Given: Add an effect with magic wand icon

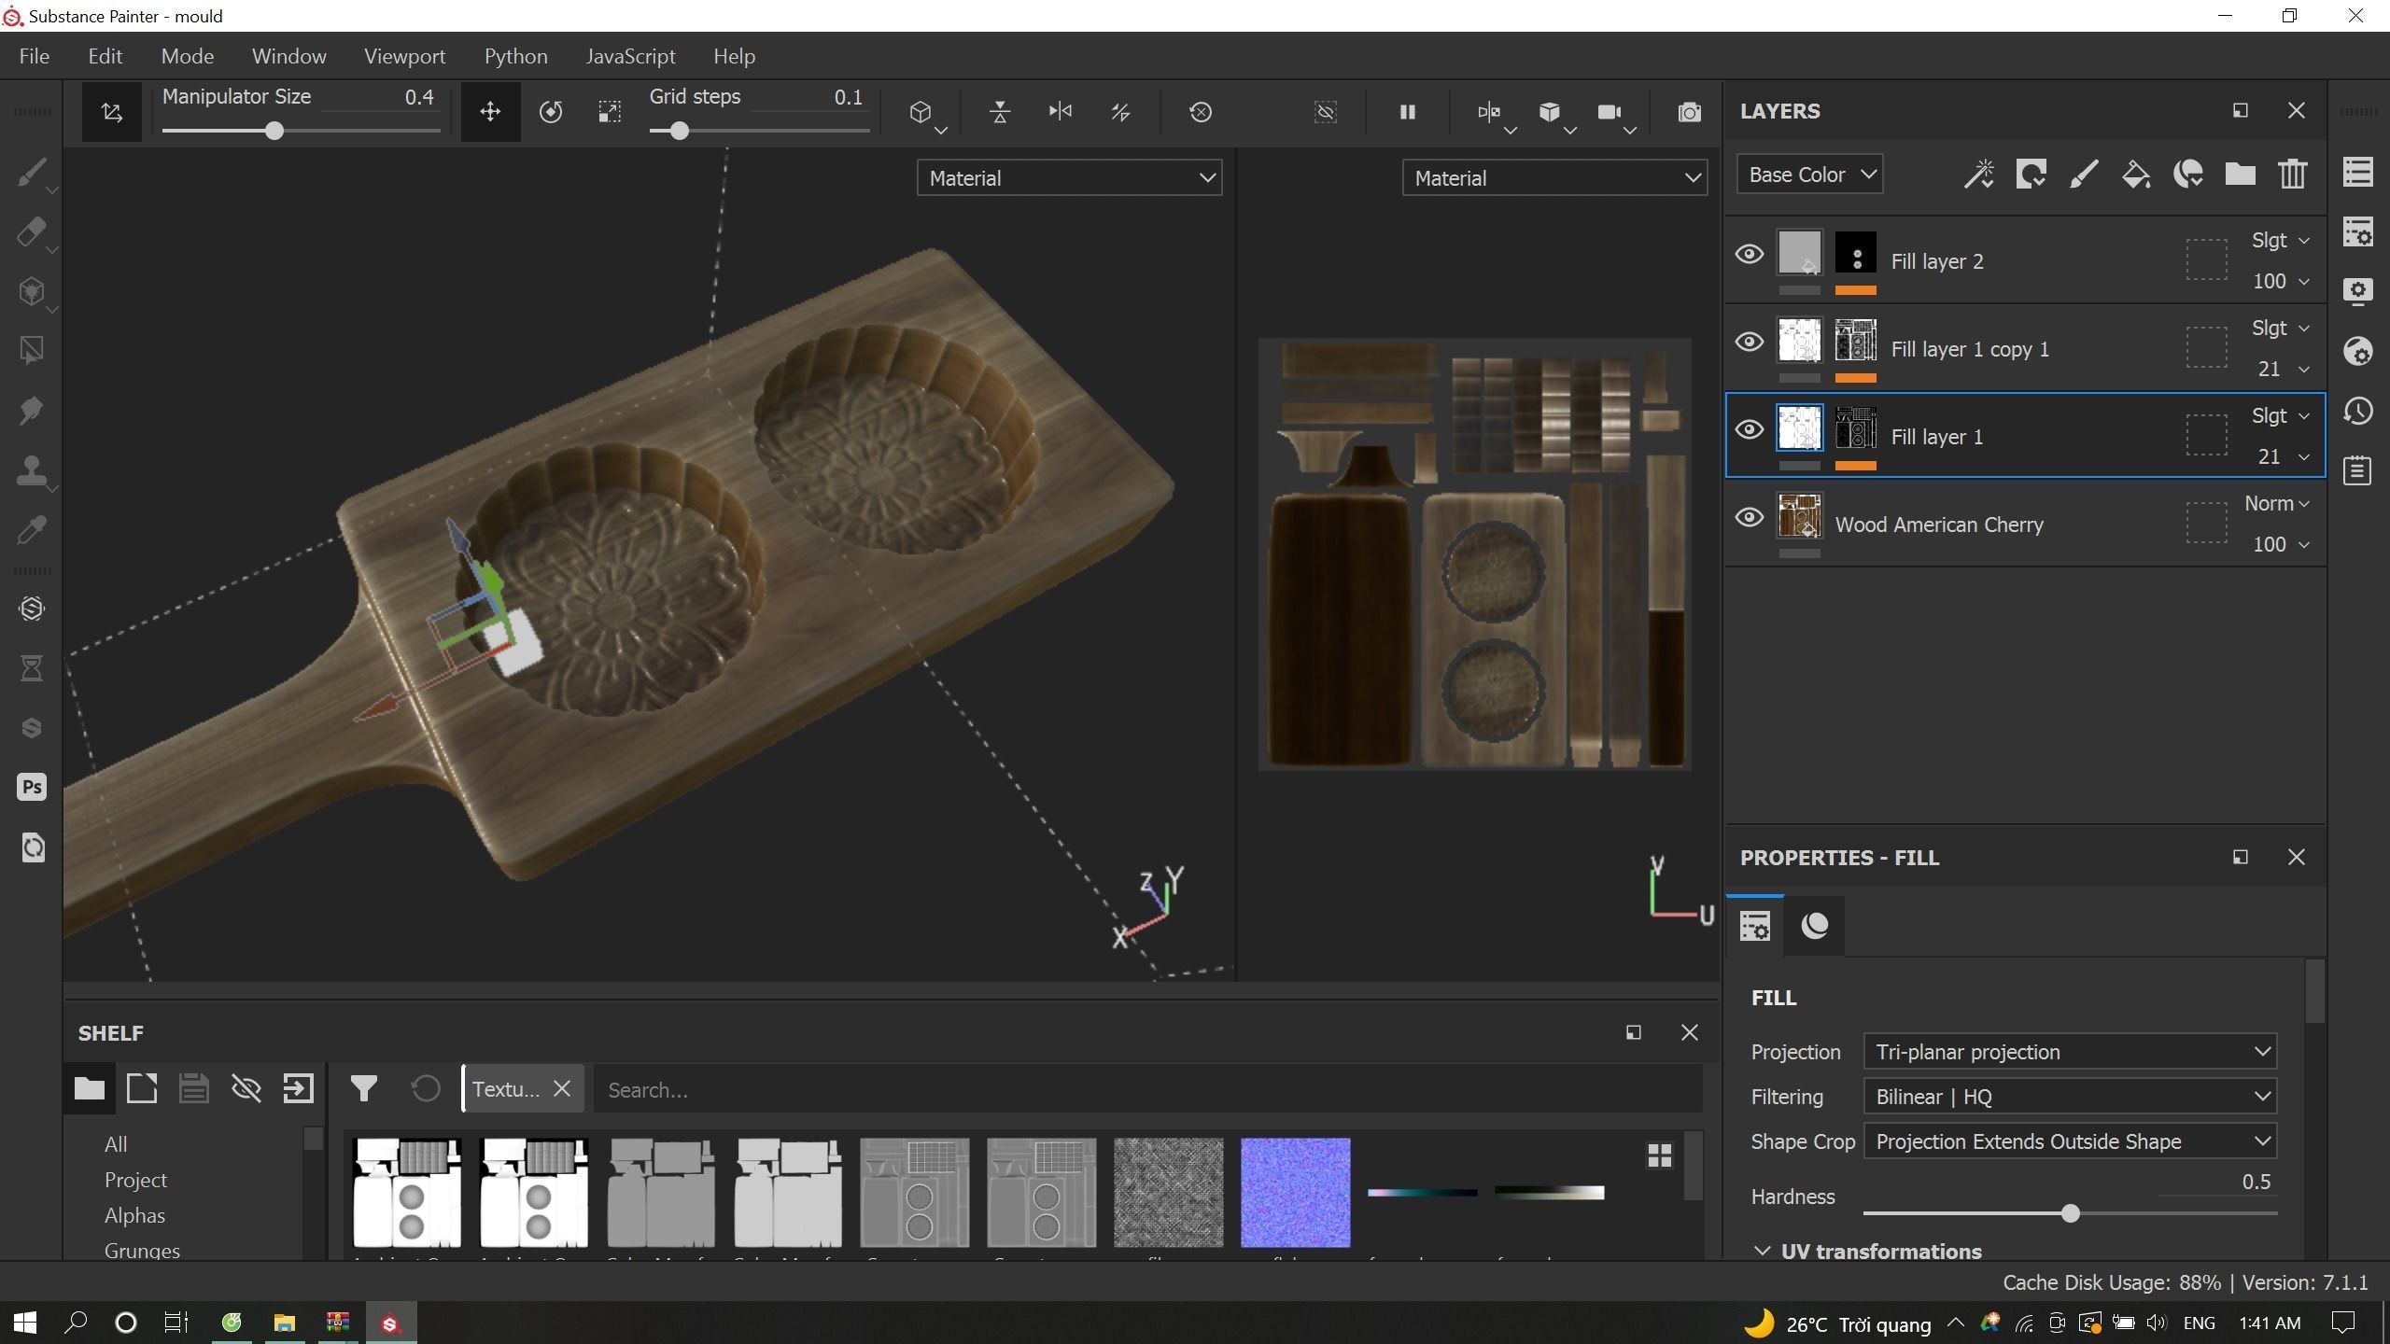Looking at the screenshot, I should tap(1979, 175).
